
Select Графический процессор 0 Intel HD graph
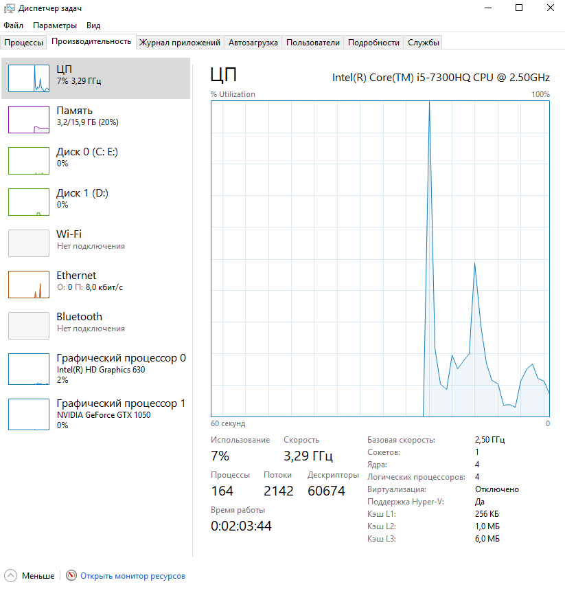[x=29, y=369]
